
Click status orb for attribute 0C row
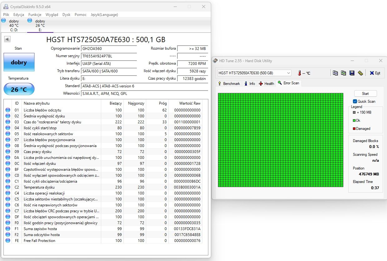(8, 163)
